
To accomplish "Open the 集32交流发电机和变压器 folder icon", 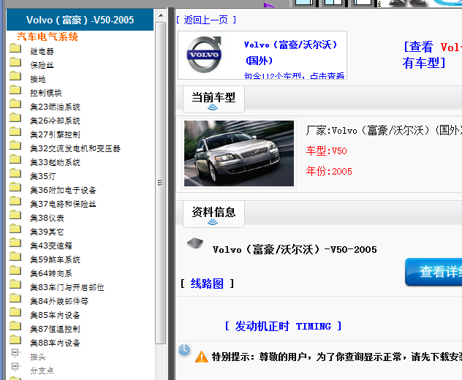I will [15, 145].
